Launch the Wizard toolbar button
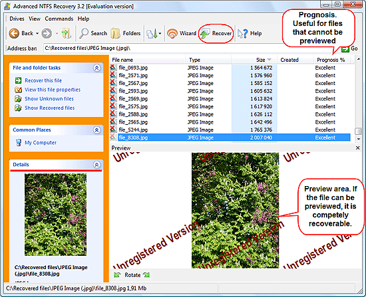 click(182, 33)
